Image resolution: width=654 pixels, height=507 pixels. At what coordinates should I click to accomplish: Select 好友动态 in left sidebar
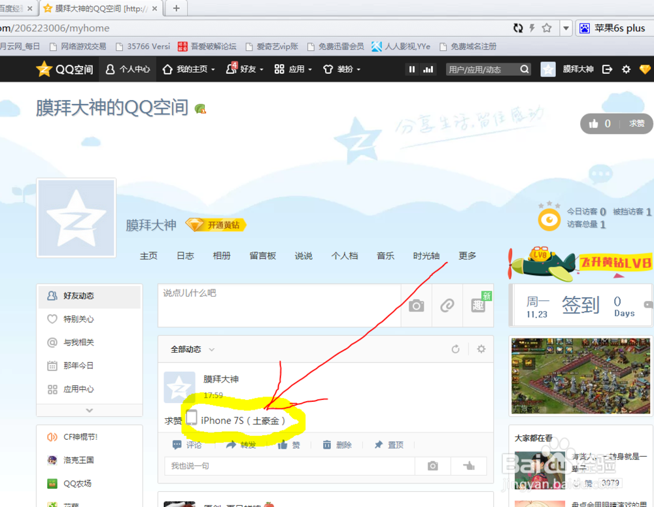(89, 296)
